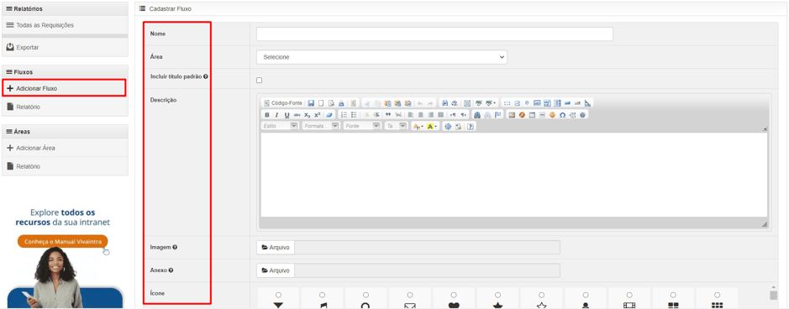Open Relatório under the Áreas section

[x=65, y=166]
